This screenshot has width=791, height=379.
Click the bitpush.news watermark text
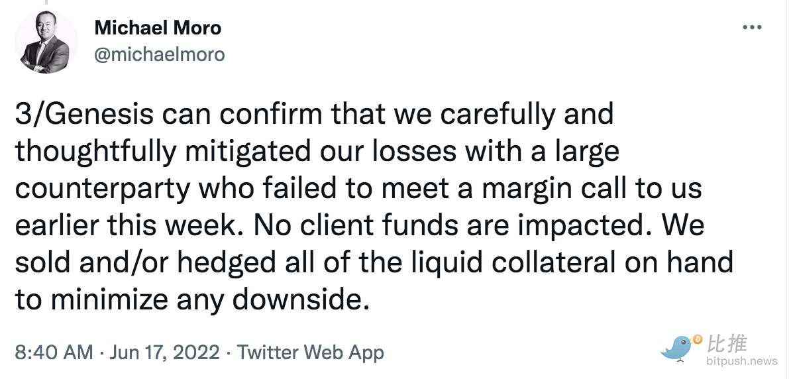[x=741, y=361]
